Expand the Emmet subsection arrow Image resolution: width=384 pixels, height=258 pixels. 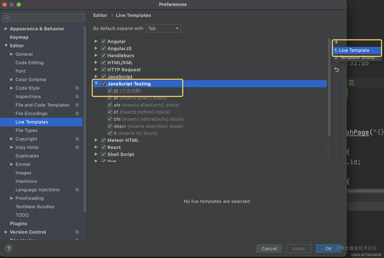(x=11, y=164)
